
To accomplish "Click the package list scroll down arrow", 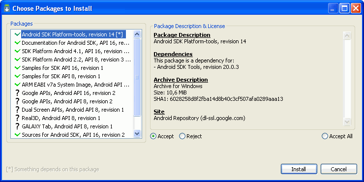I will point(137,133).
